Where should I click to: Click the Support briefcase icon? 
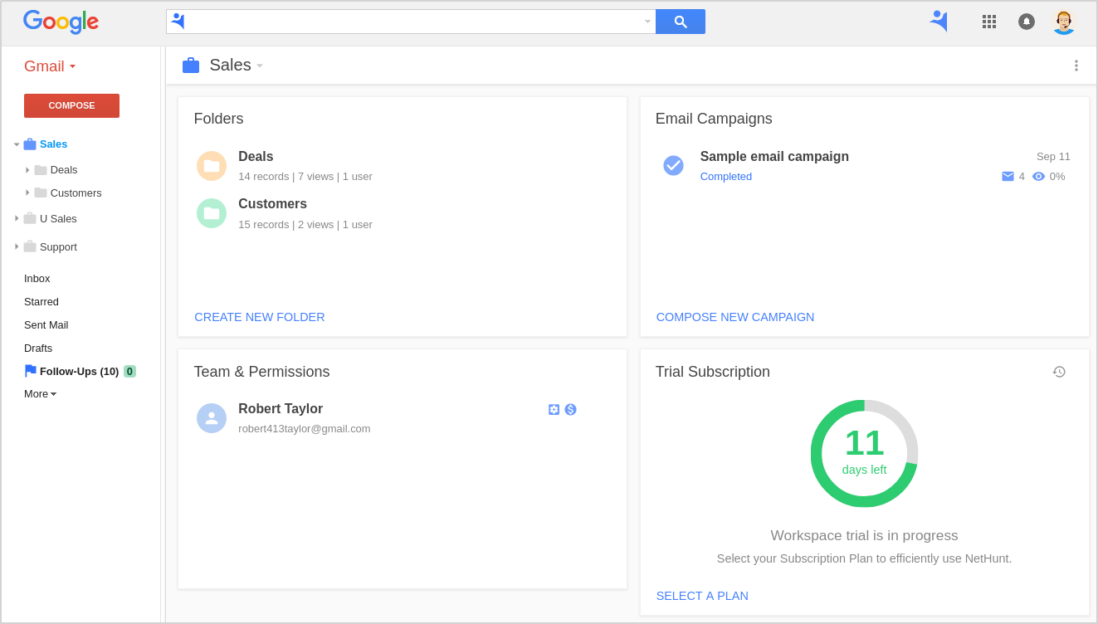30,246
